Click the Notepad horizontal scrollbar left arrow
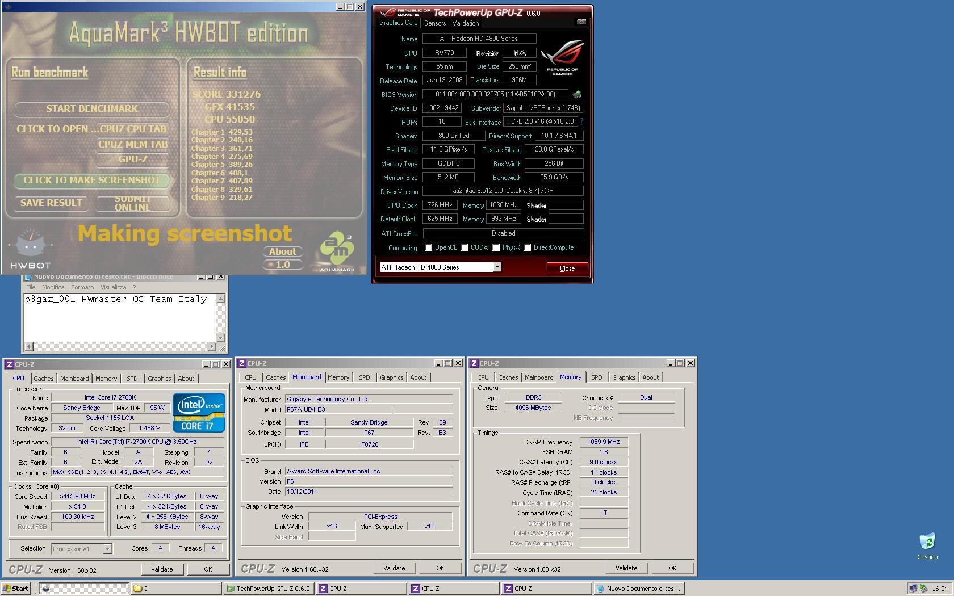The height and width of the screenshot is (596, 954). [29, 346]
